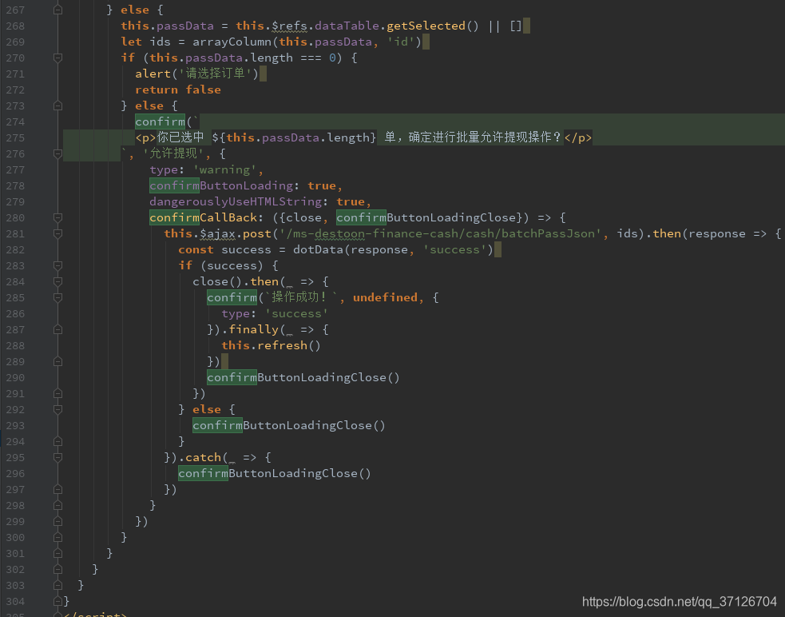Click the 'alert' call on line 271
Viewport: 785px width, 617px height.
click(x=153, y=74)
